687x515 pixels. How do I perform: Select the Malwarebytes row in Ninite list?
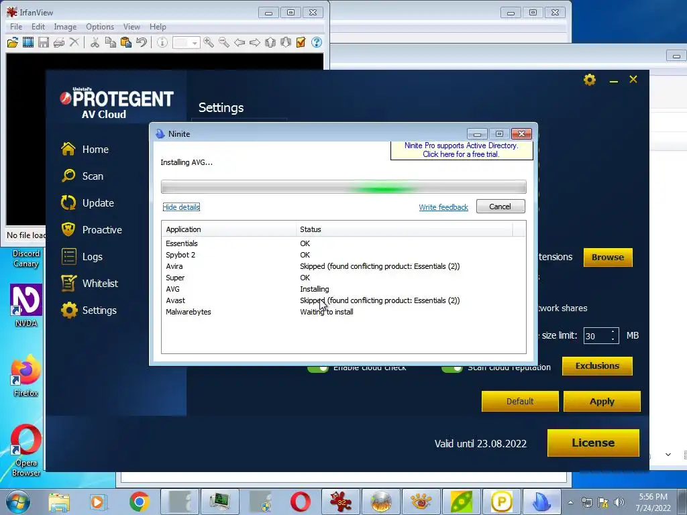(343, 312)
